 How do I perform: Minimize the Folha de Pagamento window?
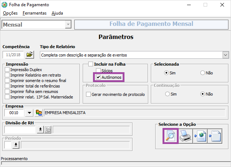point(189,5)
